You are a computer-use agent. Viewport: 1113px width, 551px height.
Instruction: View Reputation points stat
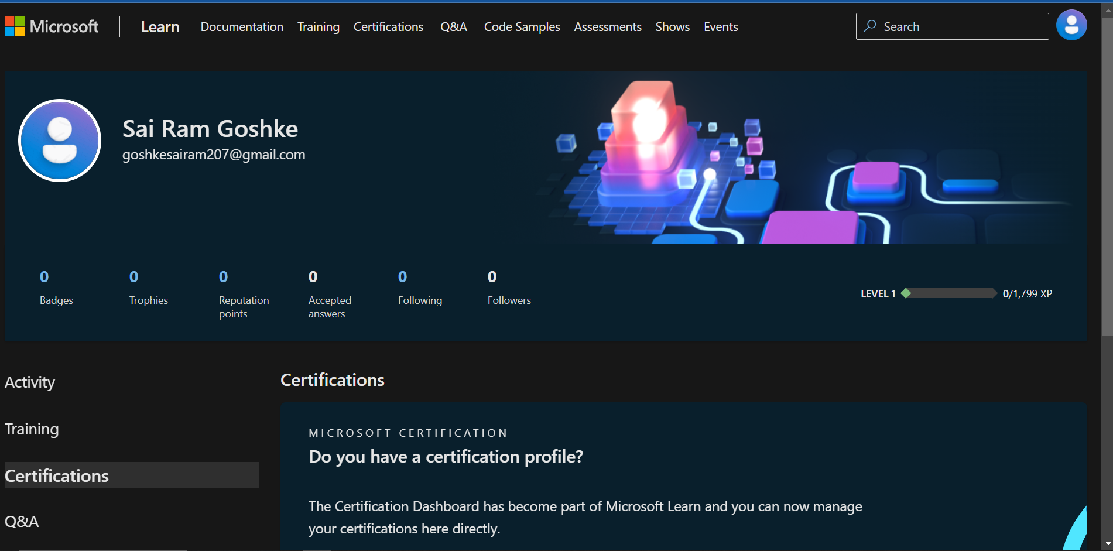244,295
